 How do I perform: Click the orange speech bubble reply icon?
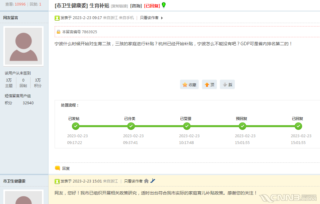click(x=57, y=168)
